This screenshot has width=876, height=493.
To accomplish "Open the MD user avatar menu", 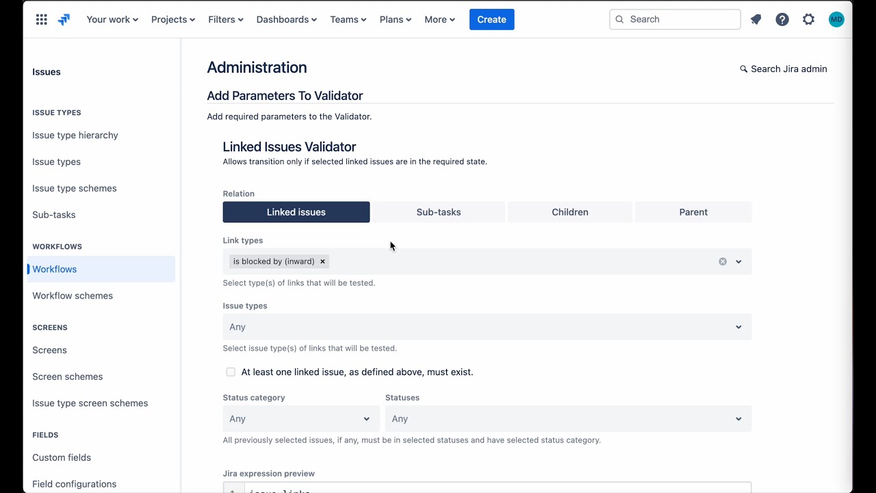I will pos(836,19).
